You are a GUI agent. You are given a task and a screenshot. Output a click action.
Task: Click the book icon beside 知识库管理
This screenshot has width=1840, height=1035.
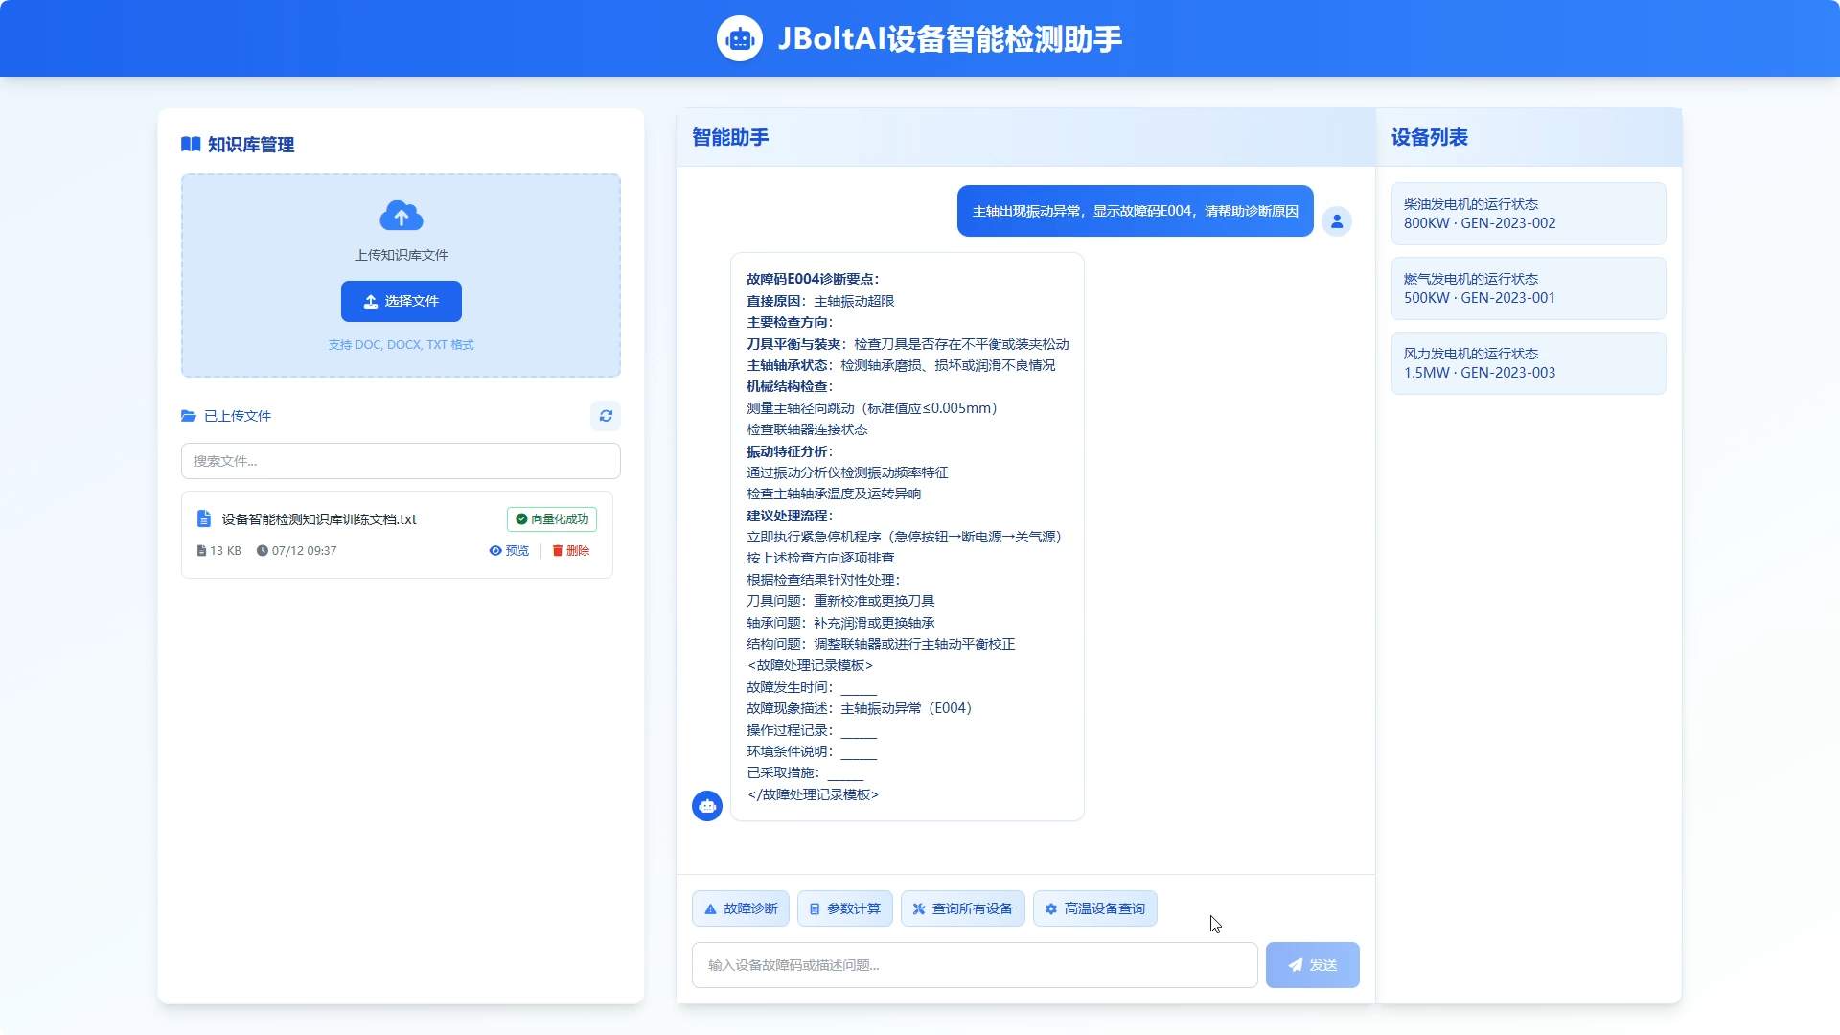(x=191, y=145)
